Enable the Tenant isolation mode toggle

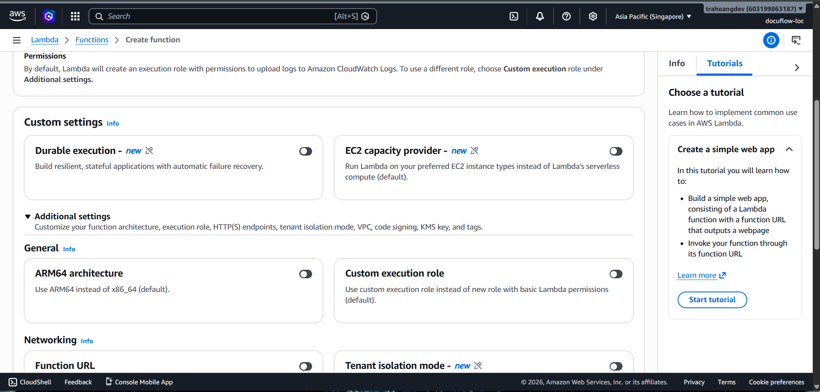[x=616, y=366]
